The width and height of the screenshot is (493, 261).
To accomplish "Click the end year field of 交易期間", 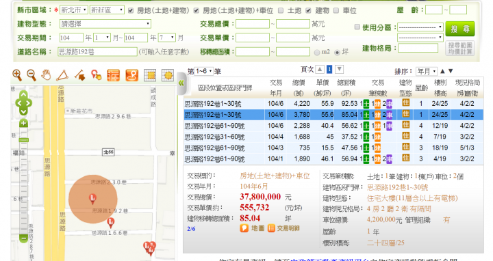I will coord(136,38).
